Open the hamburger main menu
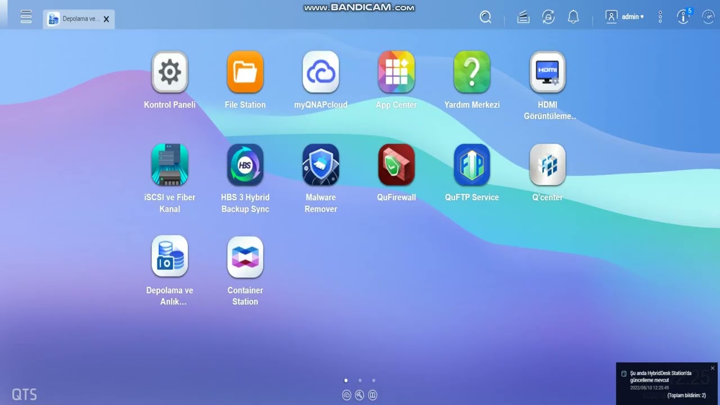 (x=26, y=17)
